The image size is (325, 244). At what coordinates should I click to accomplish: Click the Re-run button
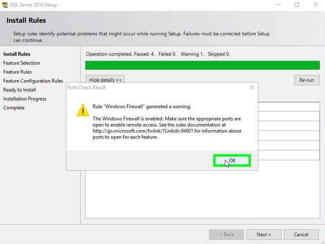pyautogui.click(x=307, y=80)
